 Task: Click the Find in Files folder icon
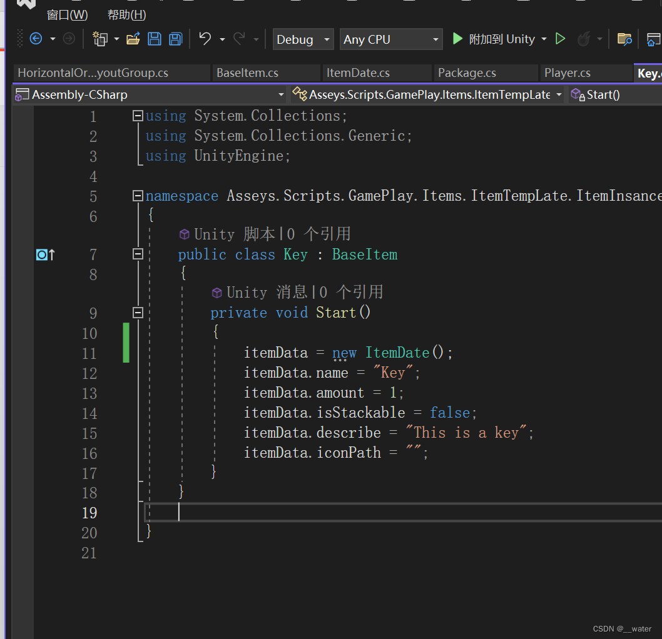(624, 39)
